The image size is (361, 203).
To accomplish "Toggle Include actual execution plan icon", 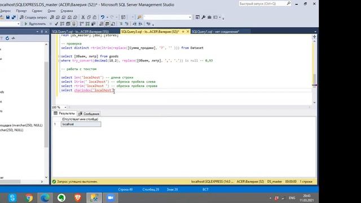I will pyautogui.click(x=82, y=24).
